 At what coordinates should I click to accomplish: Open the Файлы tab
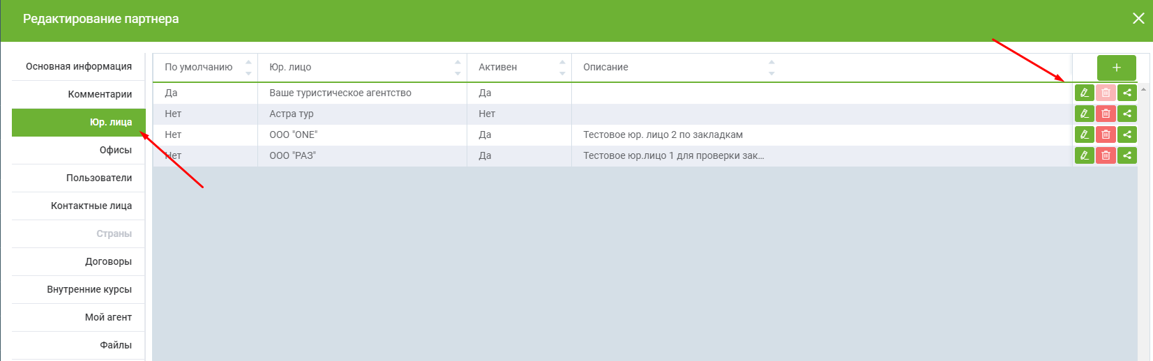pyautogui.click(x=78, y=345)
